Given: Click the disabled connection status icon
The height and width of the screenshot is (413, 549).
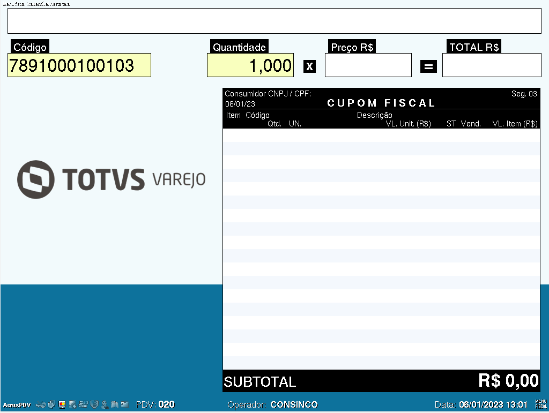Looking at the screenshot, I should click(41, 404).
